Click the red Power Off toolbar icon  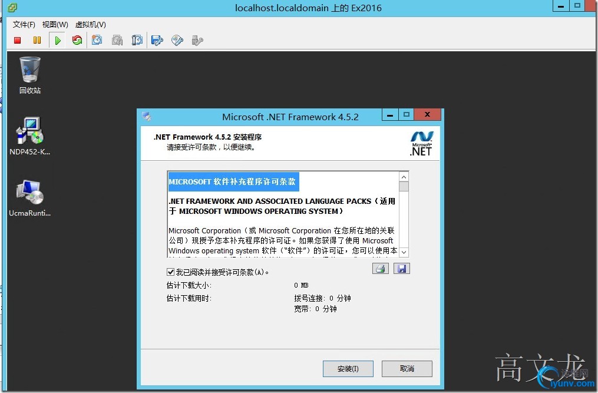pos(17,40)
